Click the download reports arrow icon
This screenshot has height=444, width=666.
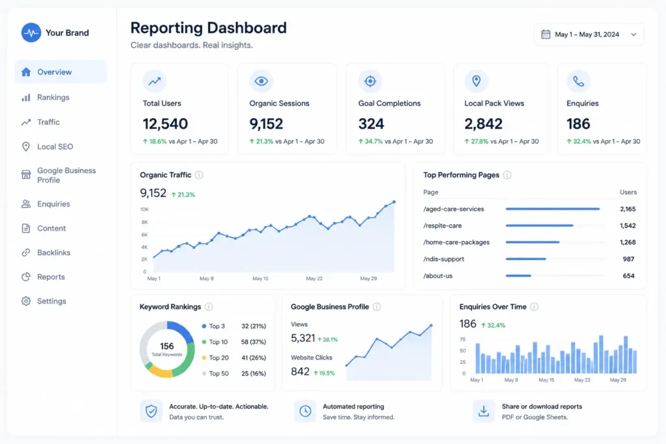[x=484, y=411]
